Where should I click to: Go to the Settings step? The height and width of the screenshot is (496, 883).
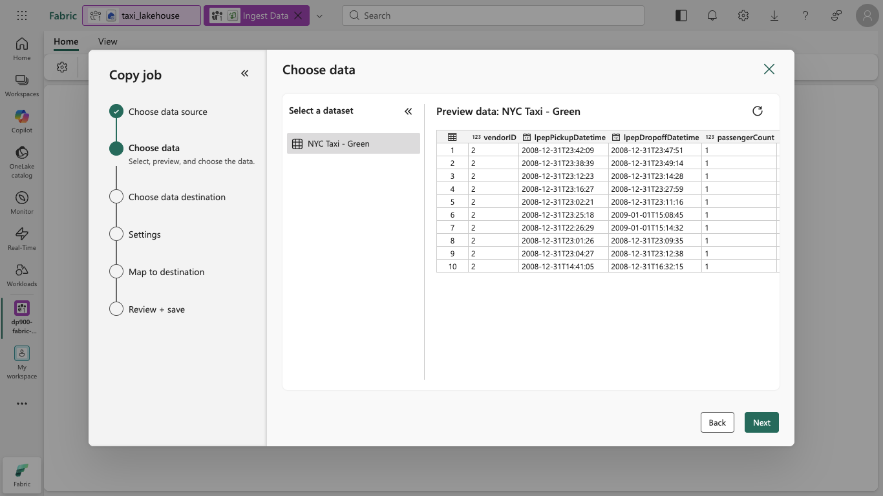pyautogui.click(x=135, y=234)
